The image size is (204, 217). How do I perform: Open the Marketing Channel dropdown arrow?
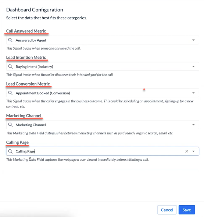(193, 125)
